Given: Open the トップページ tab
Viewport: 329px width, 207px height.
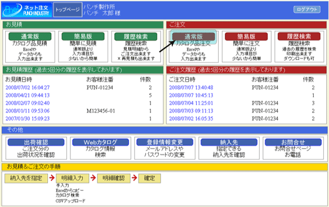Looking at the screenshot, I should click(68, 10).
